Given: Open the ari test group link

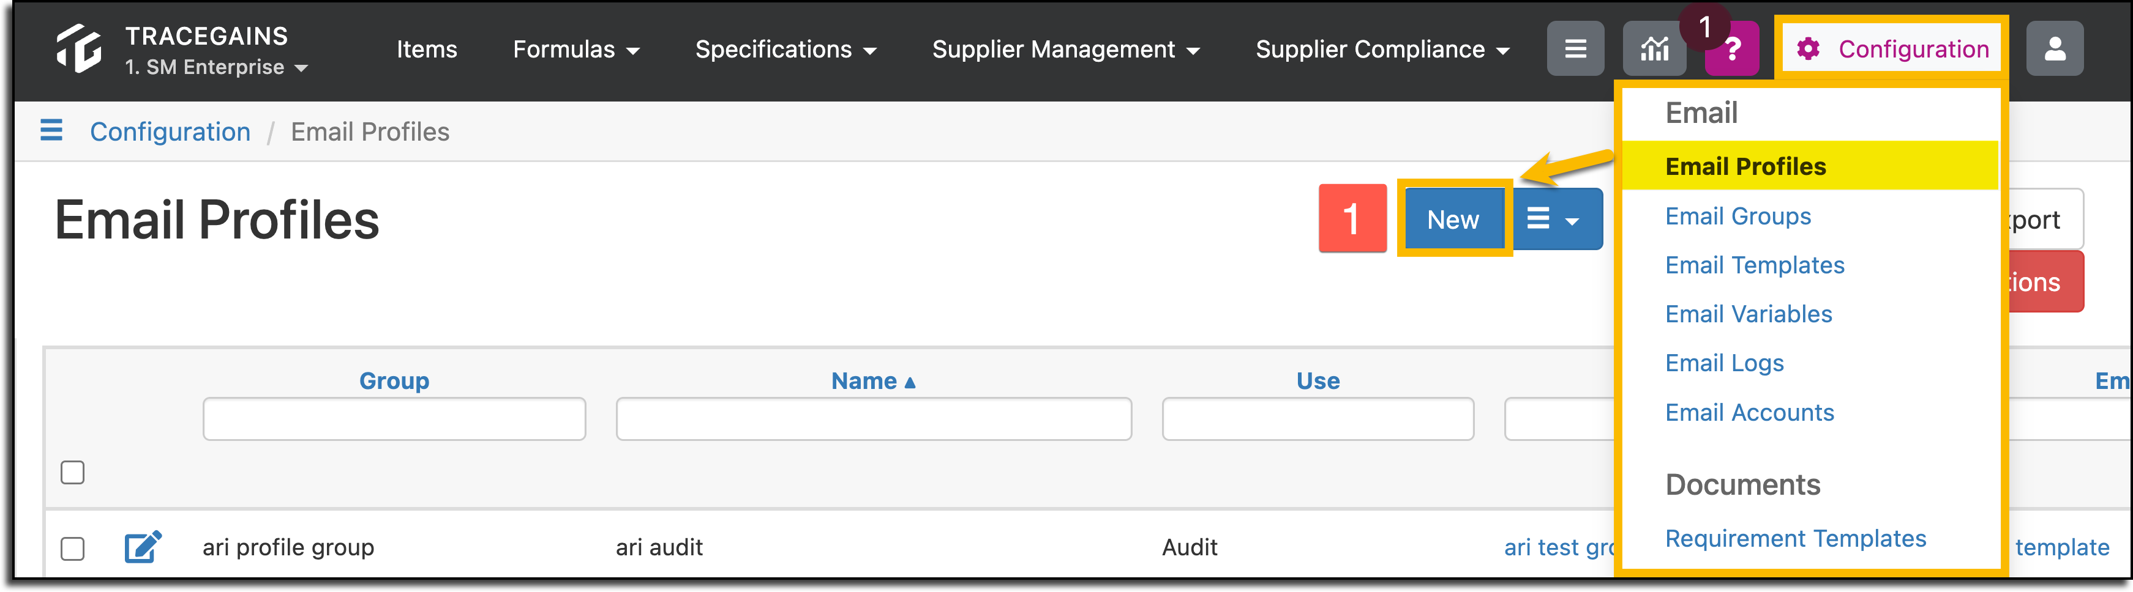Looking at the screenshot, I should coord(1559,547).
